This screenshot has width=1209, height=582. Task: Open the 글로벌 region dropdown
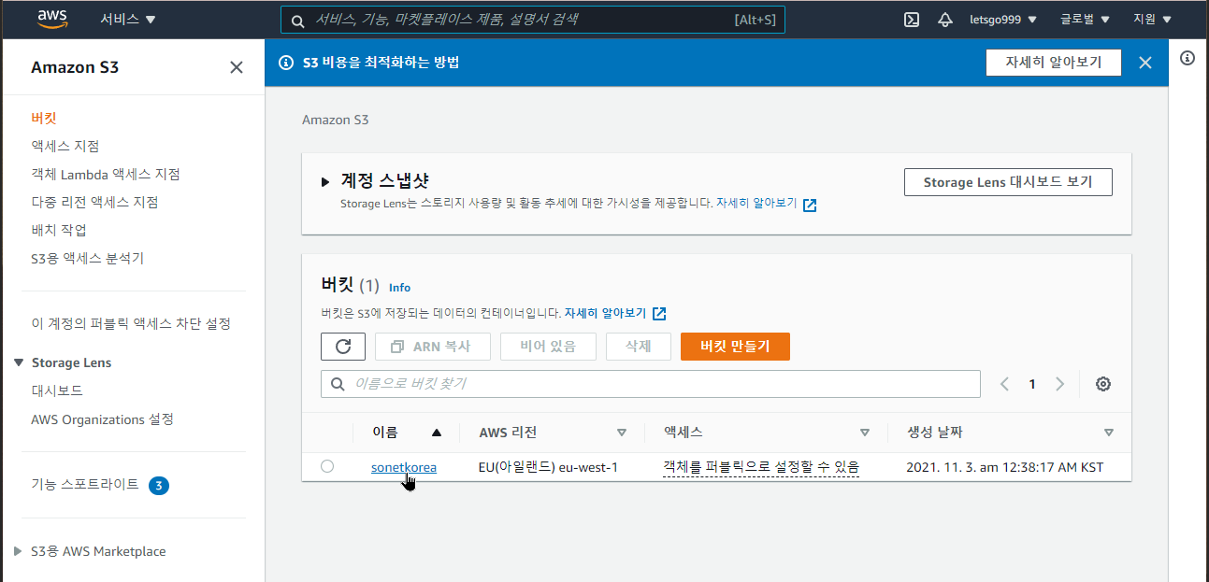click(x=1085, y=19)
